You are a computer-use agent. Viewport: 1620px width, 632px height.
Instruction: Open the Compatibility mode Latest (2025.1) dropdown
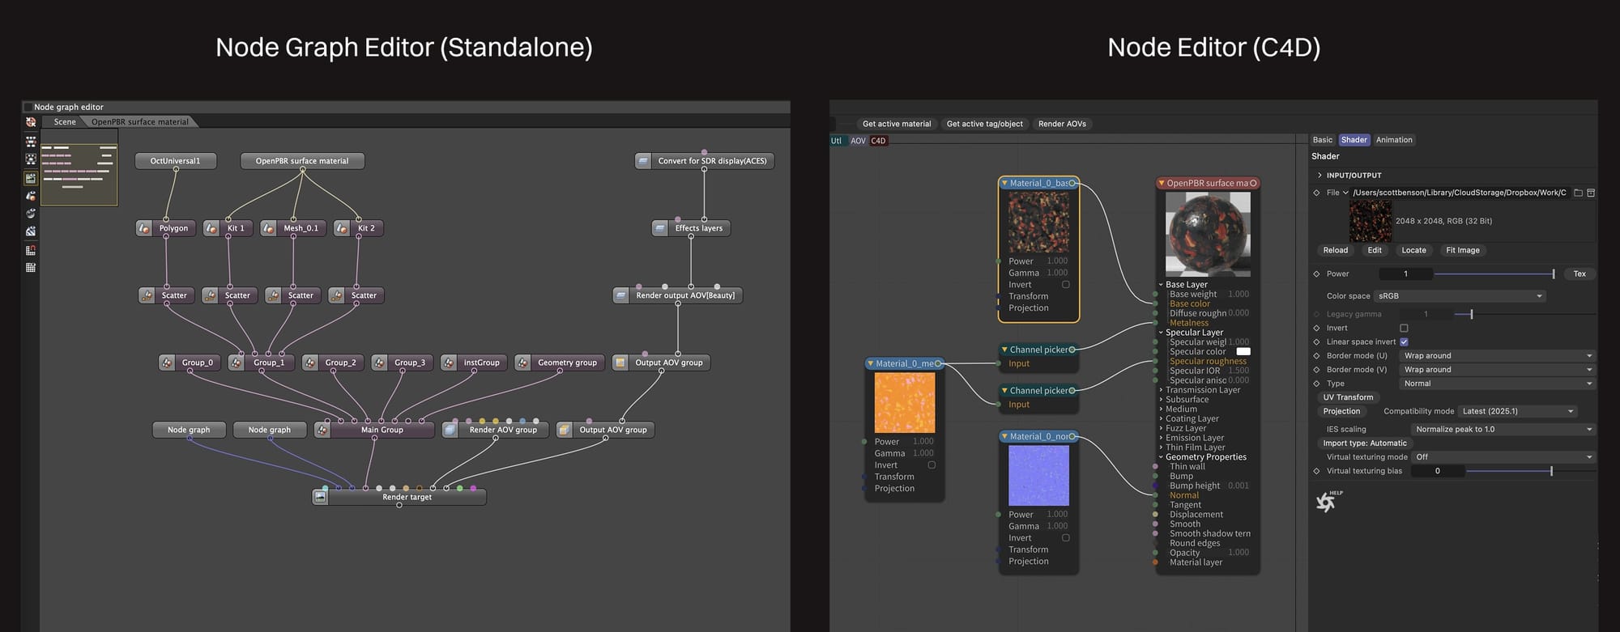(1518, 411)
